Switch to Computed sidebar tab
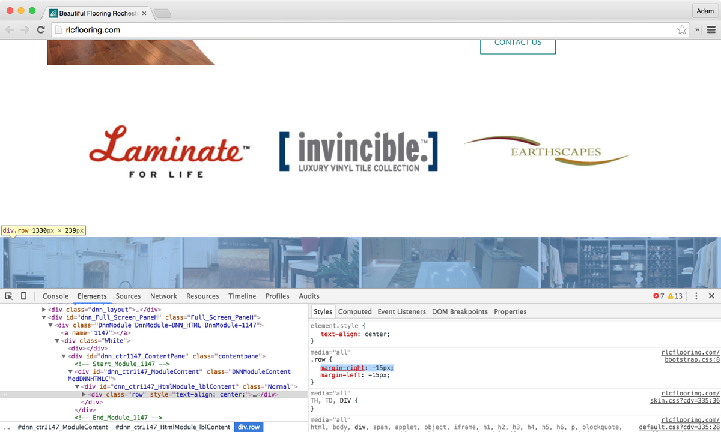Viewport: 721px width, 432px height. click(355, 311)
